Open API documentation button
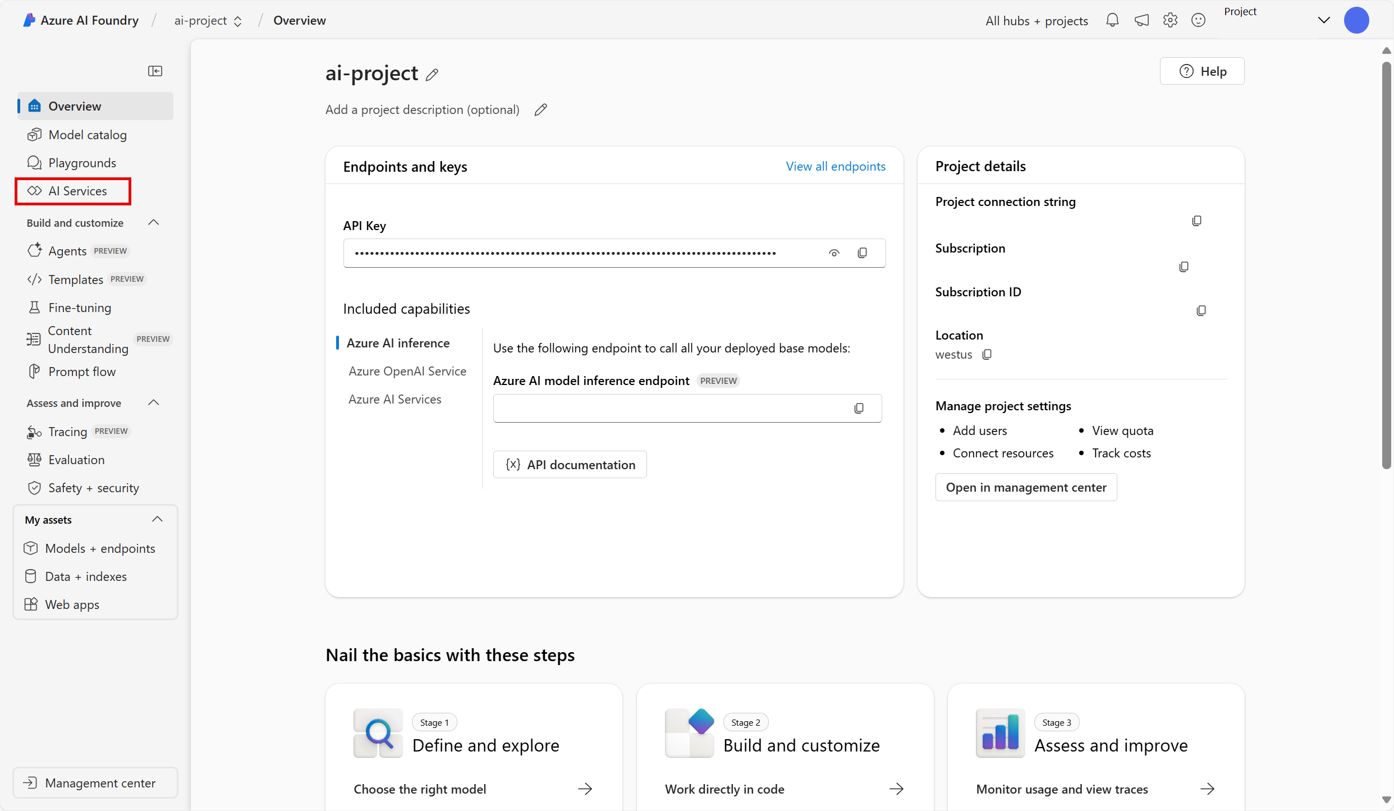Screen dimensions: 1394x811 click(x=570, y=465)
